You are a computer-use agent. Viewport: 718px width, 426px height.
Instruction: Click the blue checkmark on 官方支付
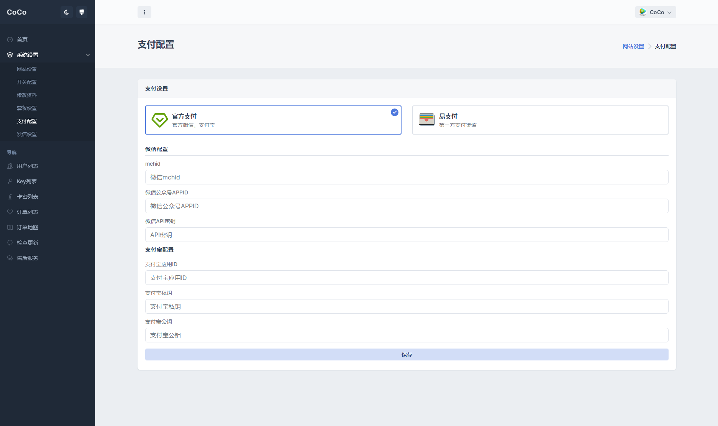(394, 112)
